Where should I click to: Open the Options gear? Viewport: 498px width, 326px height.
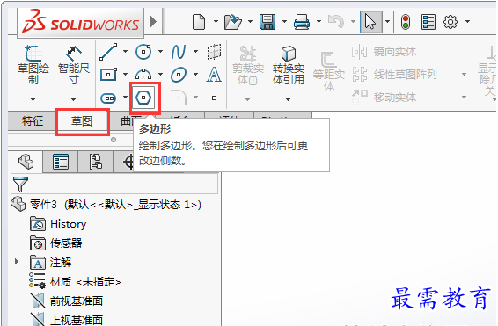(x=450, y=22)
